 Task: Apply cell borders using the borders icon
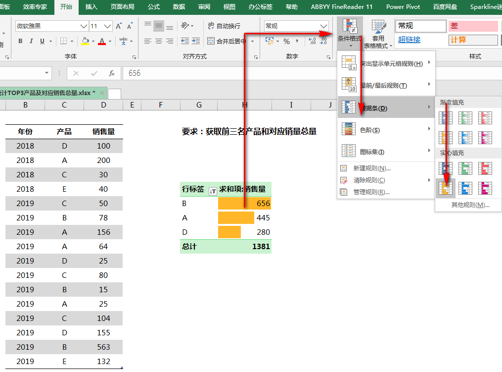(64, 41)
